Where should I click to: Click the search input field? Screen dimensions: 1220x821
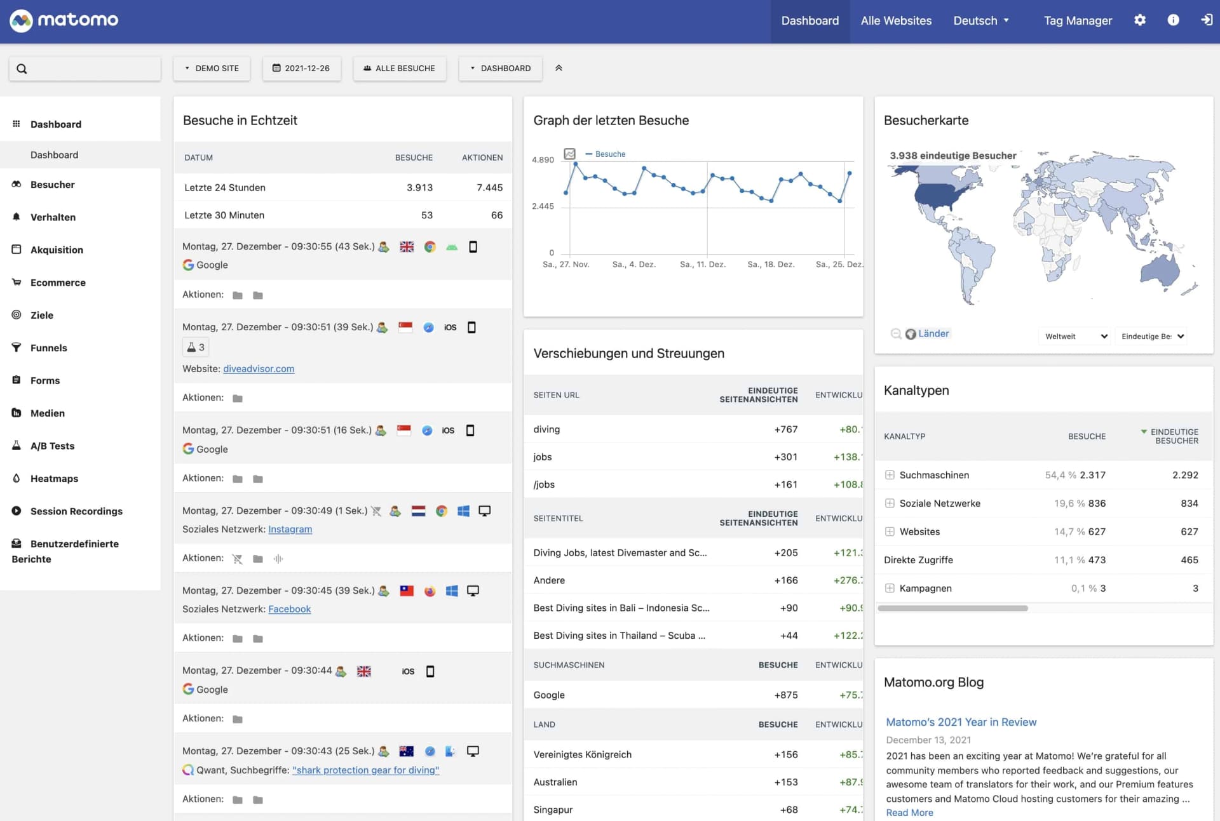[89, 69]
